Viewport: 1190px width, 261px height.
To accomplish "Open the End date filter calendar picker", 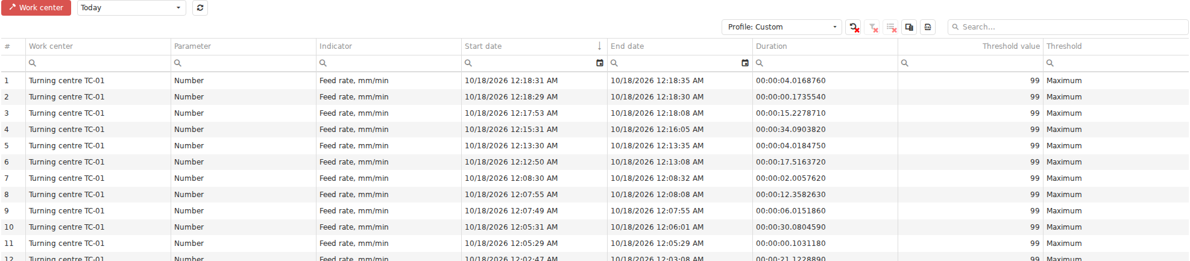I will [x=745, y=63].
